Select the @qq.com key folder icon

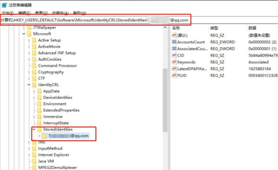pyautogui.click(x=44, y=136)
